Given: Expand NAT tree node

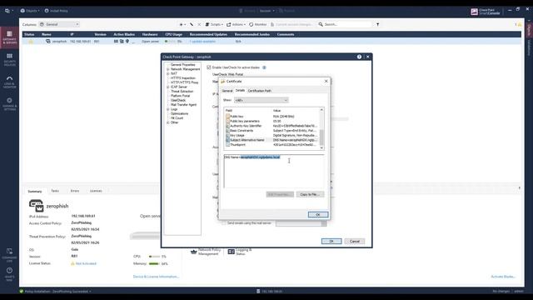Looking at the screenshot, I should [x=168, y=74].
